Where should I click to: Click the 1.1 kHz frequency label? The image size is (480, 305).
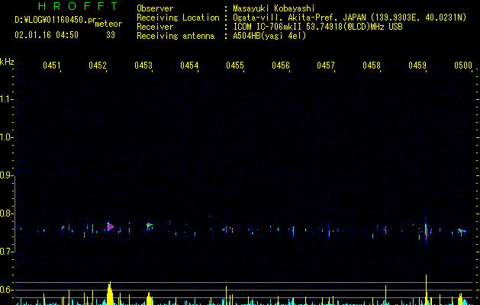coord(5,99)
